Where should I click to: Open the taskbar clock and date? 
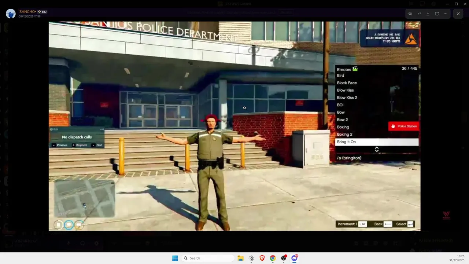click(x=457, y=258)
